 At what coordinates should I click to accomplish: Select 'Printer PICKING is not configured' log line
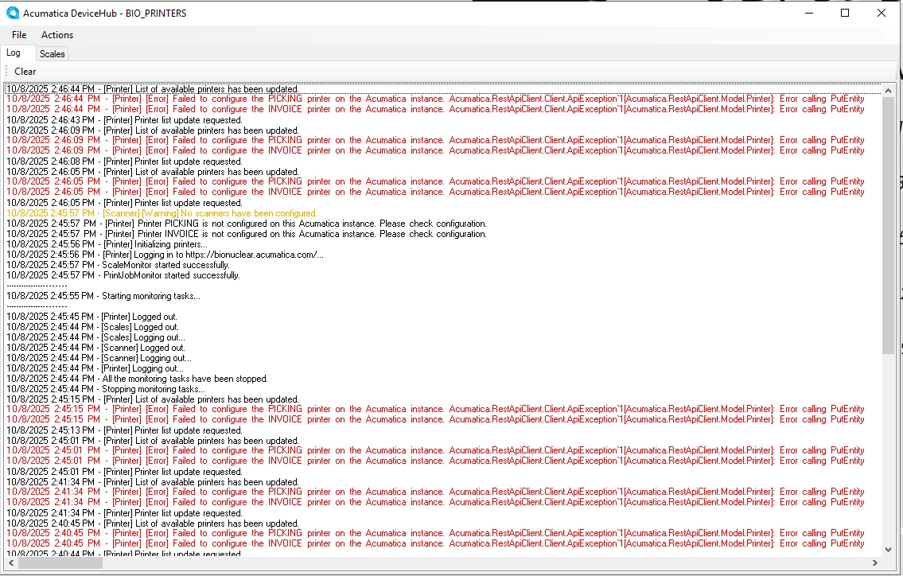[247, 224]
